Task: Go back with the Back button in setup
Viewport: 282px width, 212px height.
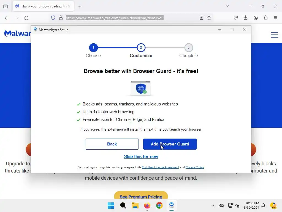Action: click(x=112, y=144)
